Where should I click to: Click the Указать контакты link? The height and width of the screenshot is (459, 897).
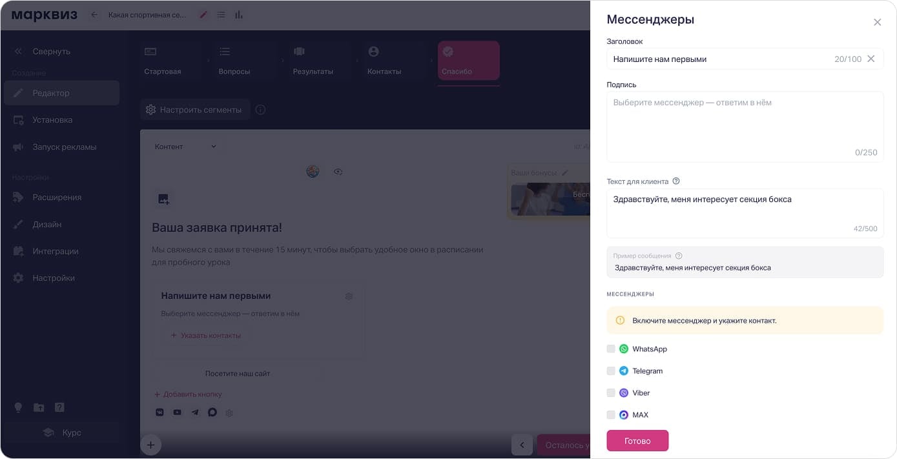click(x=205, y=335)
